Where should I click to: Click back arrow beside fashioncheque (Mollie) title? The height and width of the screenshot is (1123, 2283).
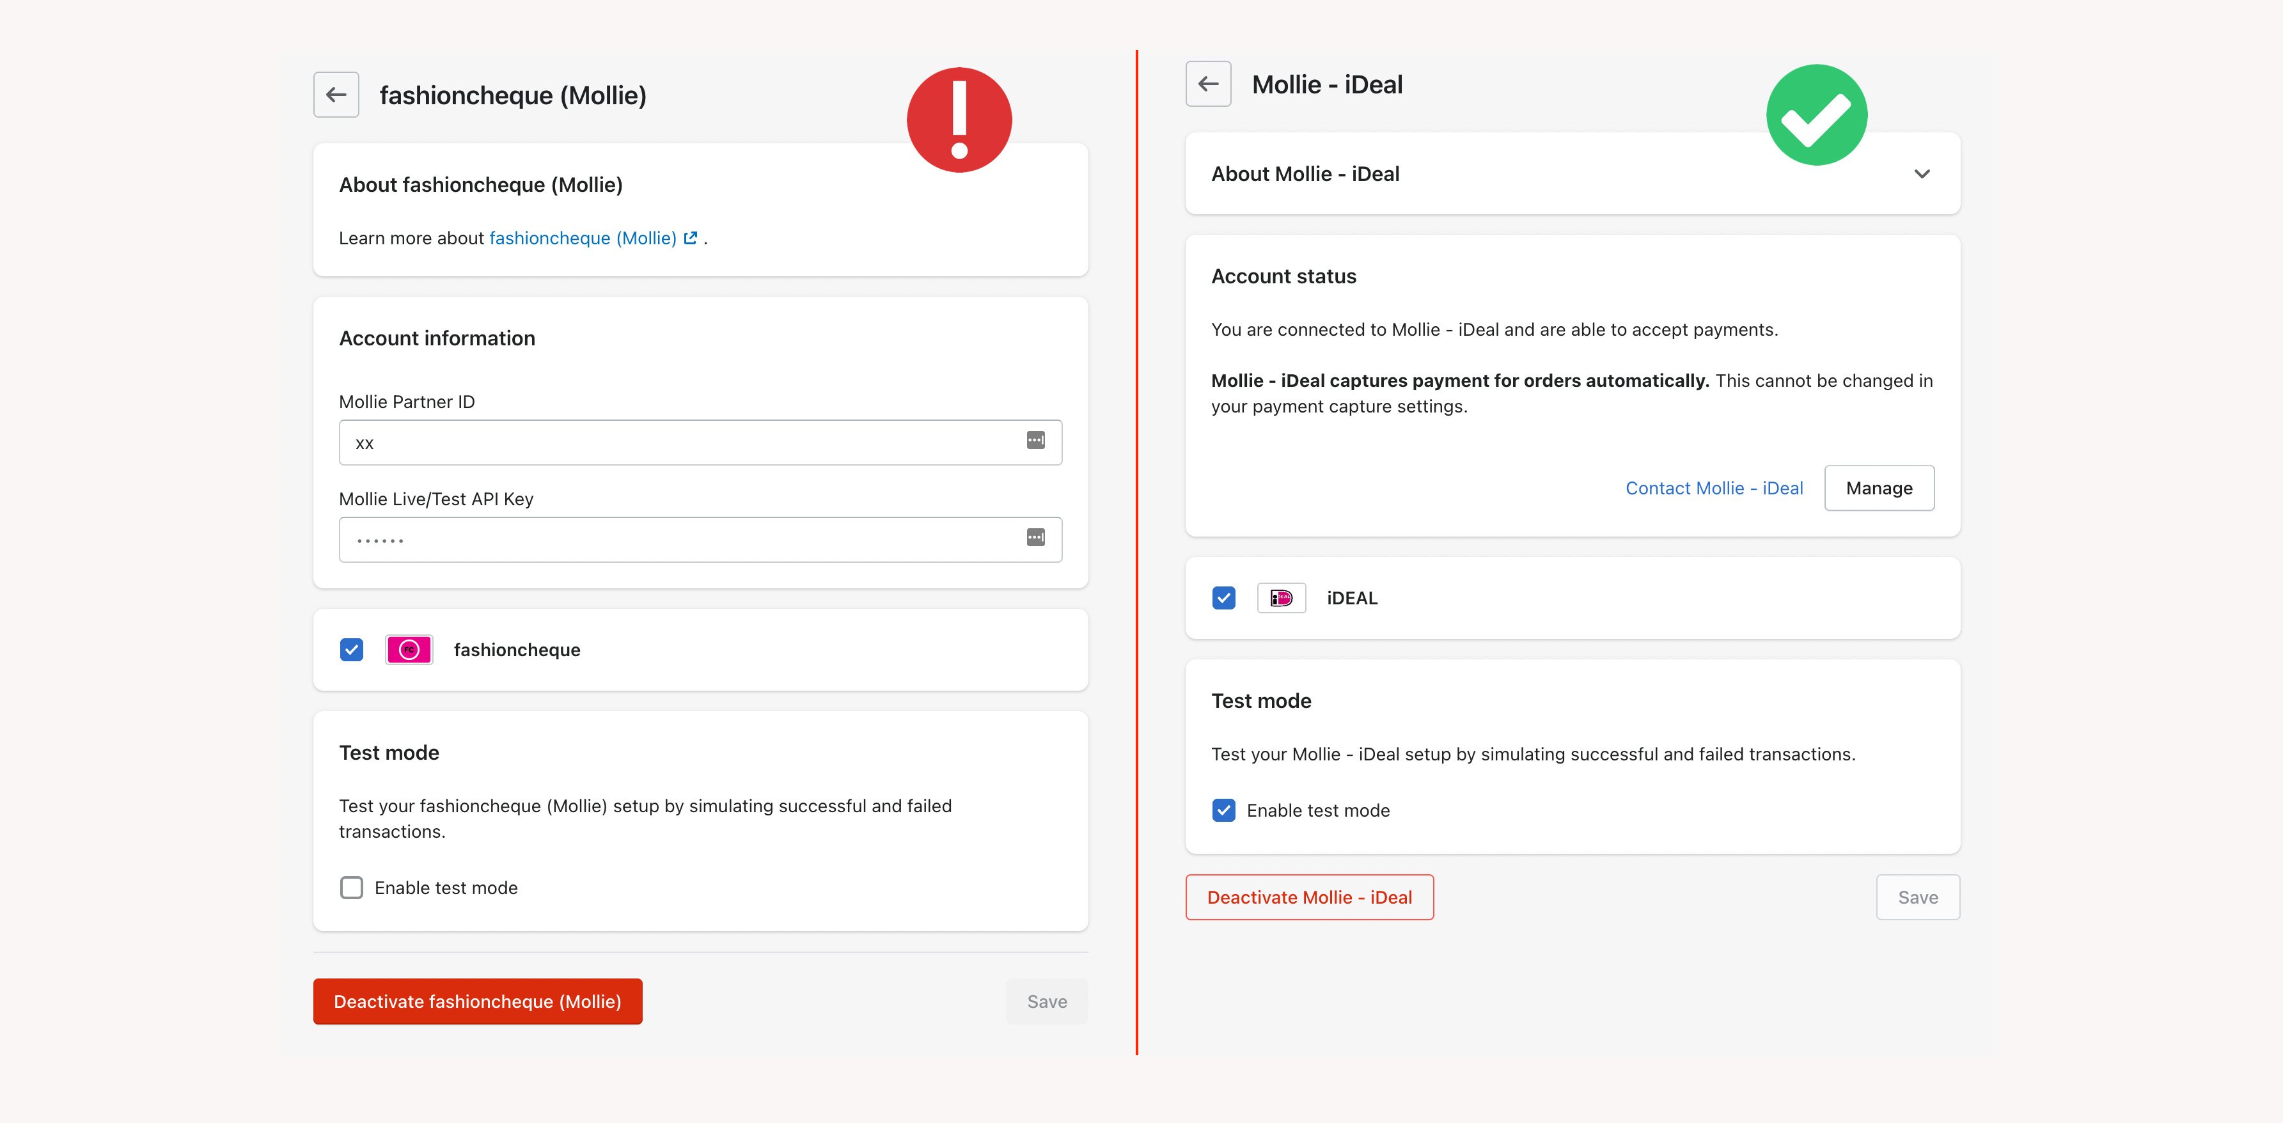click(x=336, y=95)
